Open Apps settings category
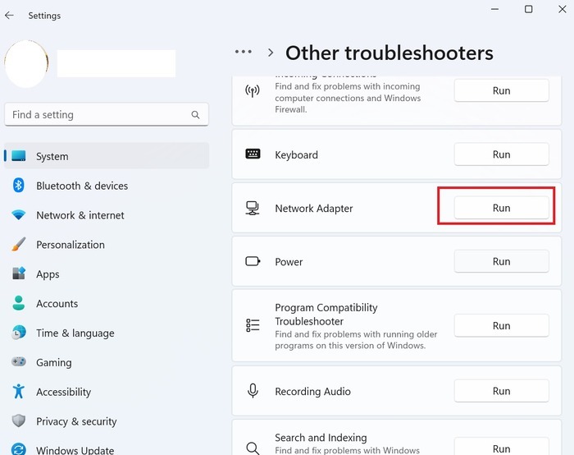 107,273
